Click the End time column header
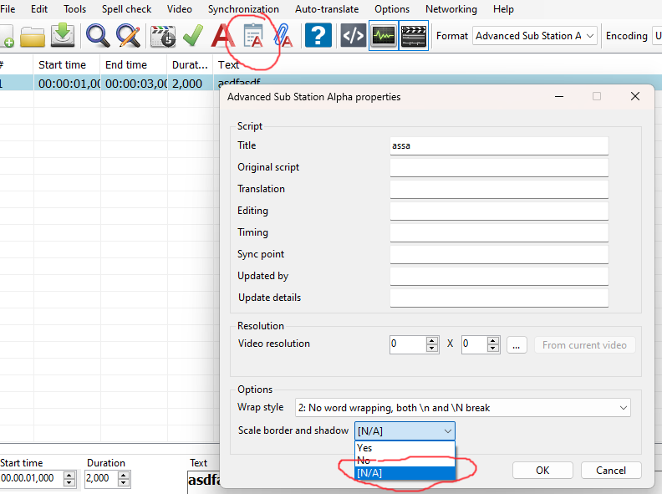Viewport: 662px width, 494px height. [x=134, y=64]
